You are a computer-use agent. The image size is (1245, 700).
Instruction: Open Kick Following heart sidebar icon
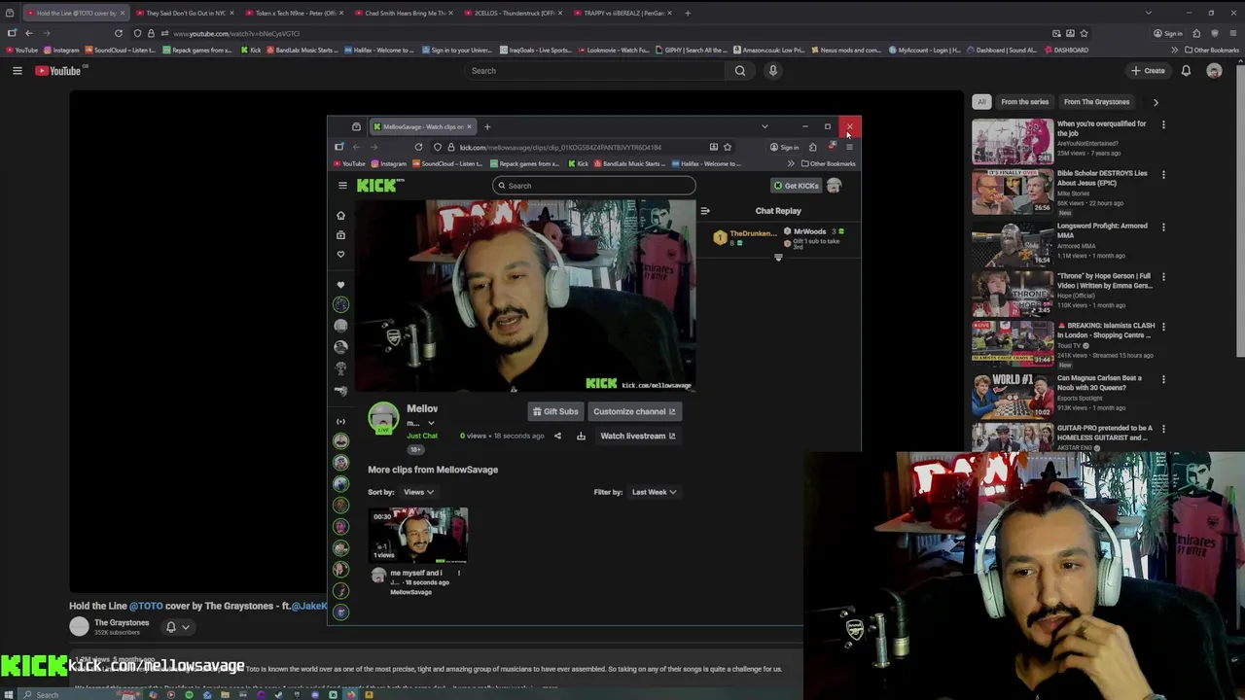(x=340, y=255)
